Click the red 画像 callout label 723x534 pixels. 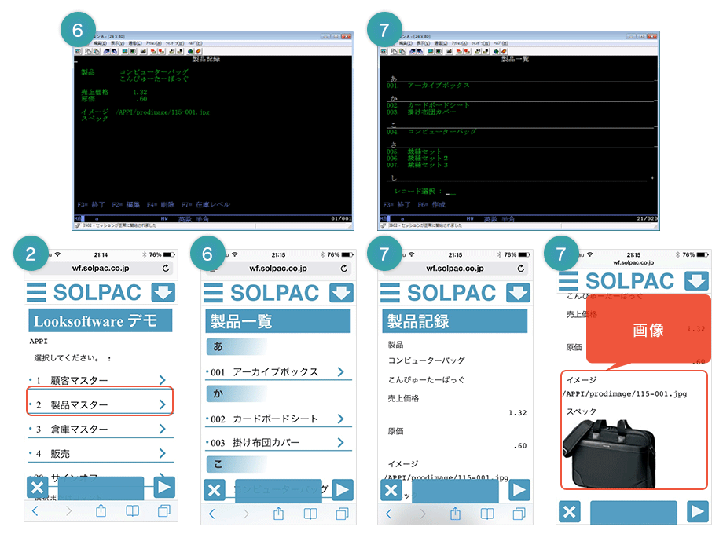pyautogui.click(x=648, y=331)
